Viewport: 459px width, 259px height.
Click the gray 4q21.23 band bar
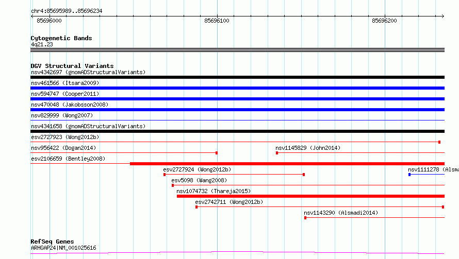(x=237, y=50)
